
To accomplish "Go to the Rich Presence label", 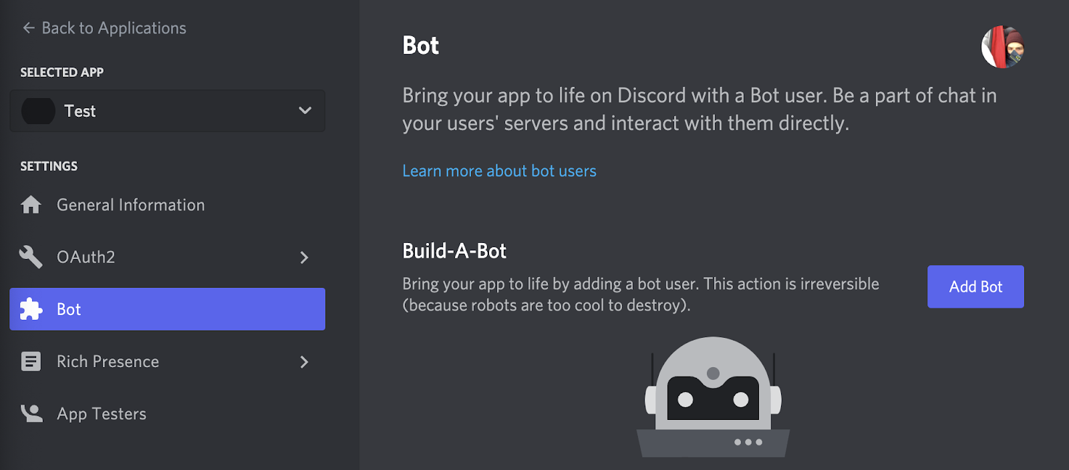I will click(108, 362).
